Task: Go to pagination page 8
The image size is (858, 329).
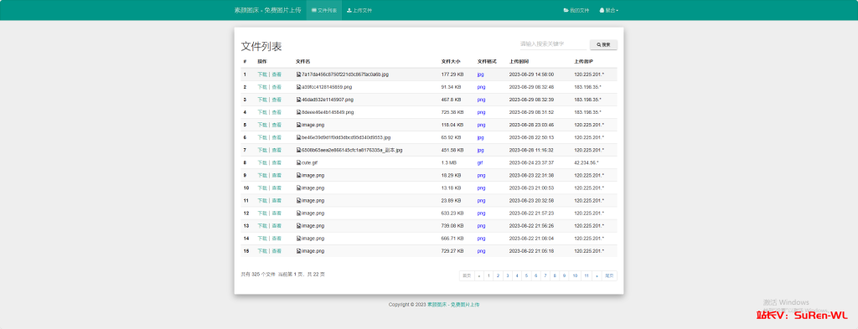Action: tap(555, 276)
